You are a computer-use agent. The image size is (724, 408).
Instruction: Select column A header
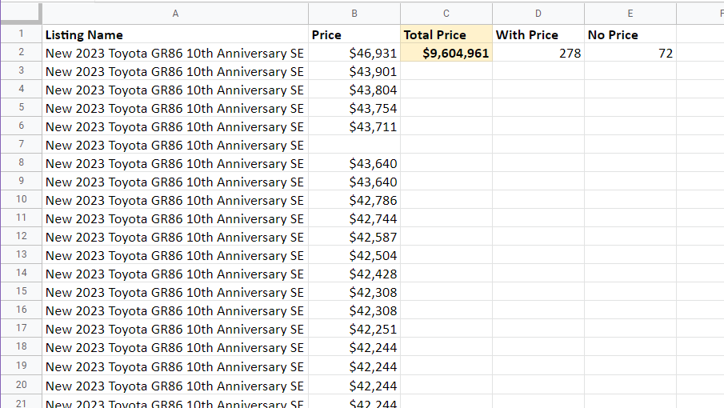[175, 13]
